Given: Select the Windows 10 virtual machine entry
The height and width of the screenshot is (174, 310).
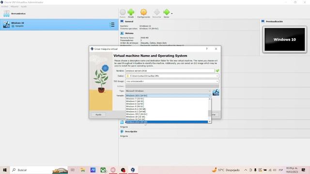Looking at the screenshot, I should coord(59,25).
